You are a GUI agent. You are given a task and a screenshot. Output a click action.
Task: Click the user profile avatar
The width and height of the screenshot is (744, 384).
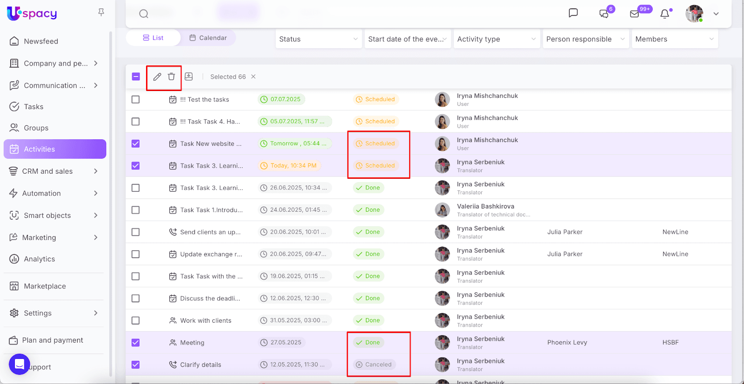pos(694,14)
